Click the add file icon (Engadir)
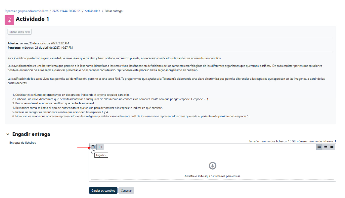 (x=93, y=147)
